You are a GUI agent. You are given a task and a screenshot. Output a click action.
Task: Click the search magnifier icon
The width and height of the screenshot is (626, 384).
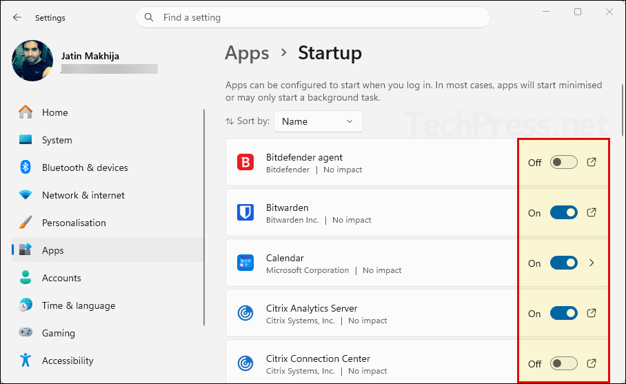[x=149, y=17]
